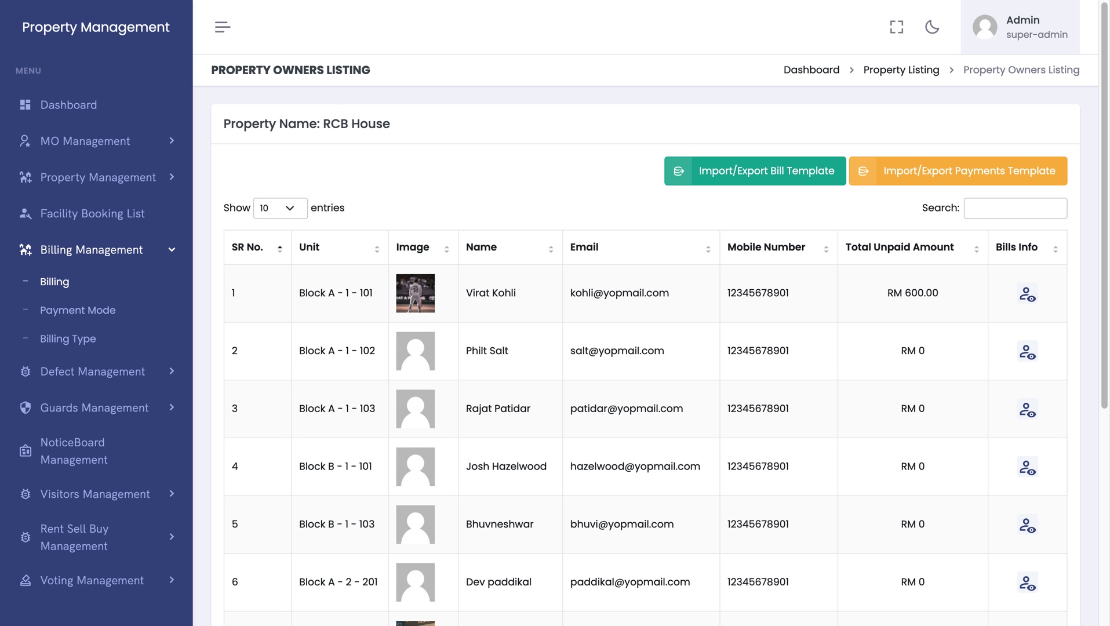Click Import/Export Payments Template button

[x=958, y=171]
